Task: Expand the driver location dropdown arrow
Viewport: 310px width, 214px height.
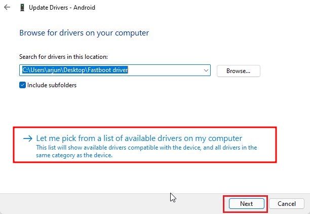Action: pos(205,71)
